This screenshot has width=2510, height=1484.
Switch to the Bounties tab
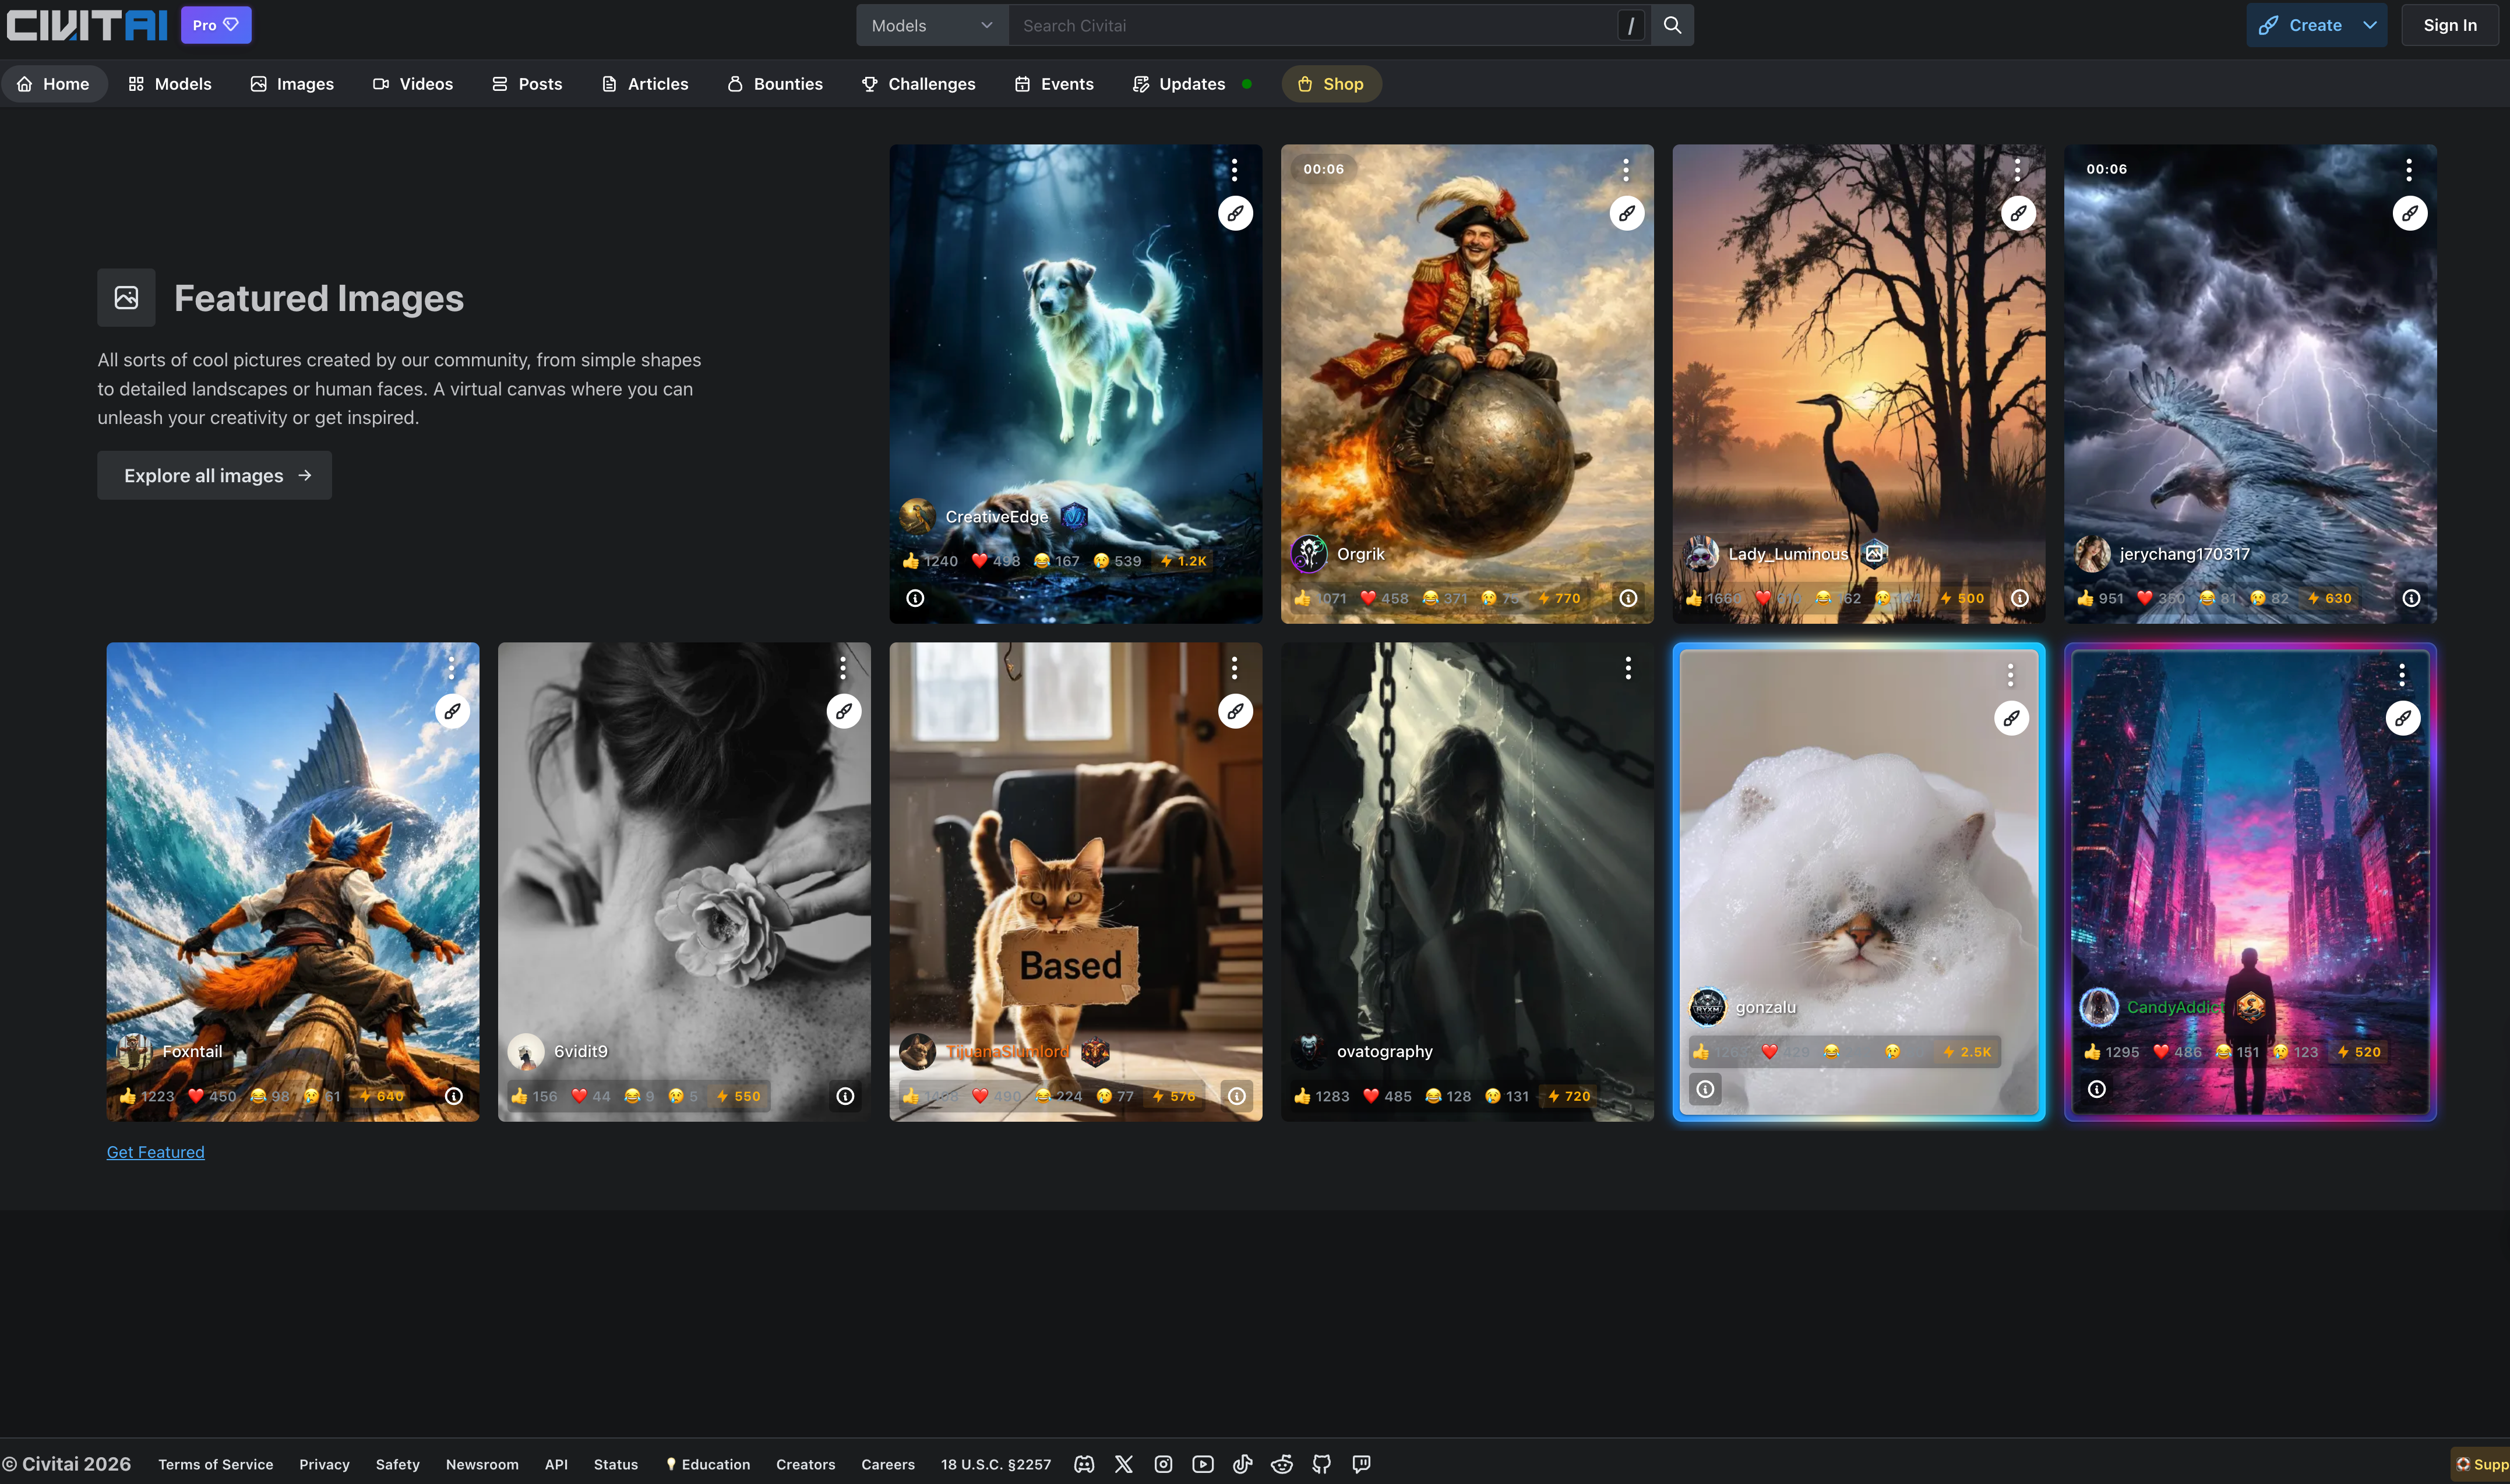pyautogui.click(x=775, y=84)
